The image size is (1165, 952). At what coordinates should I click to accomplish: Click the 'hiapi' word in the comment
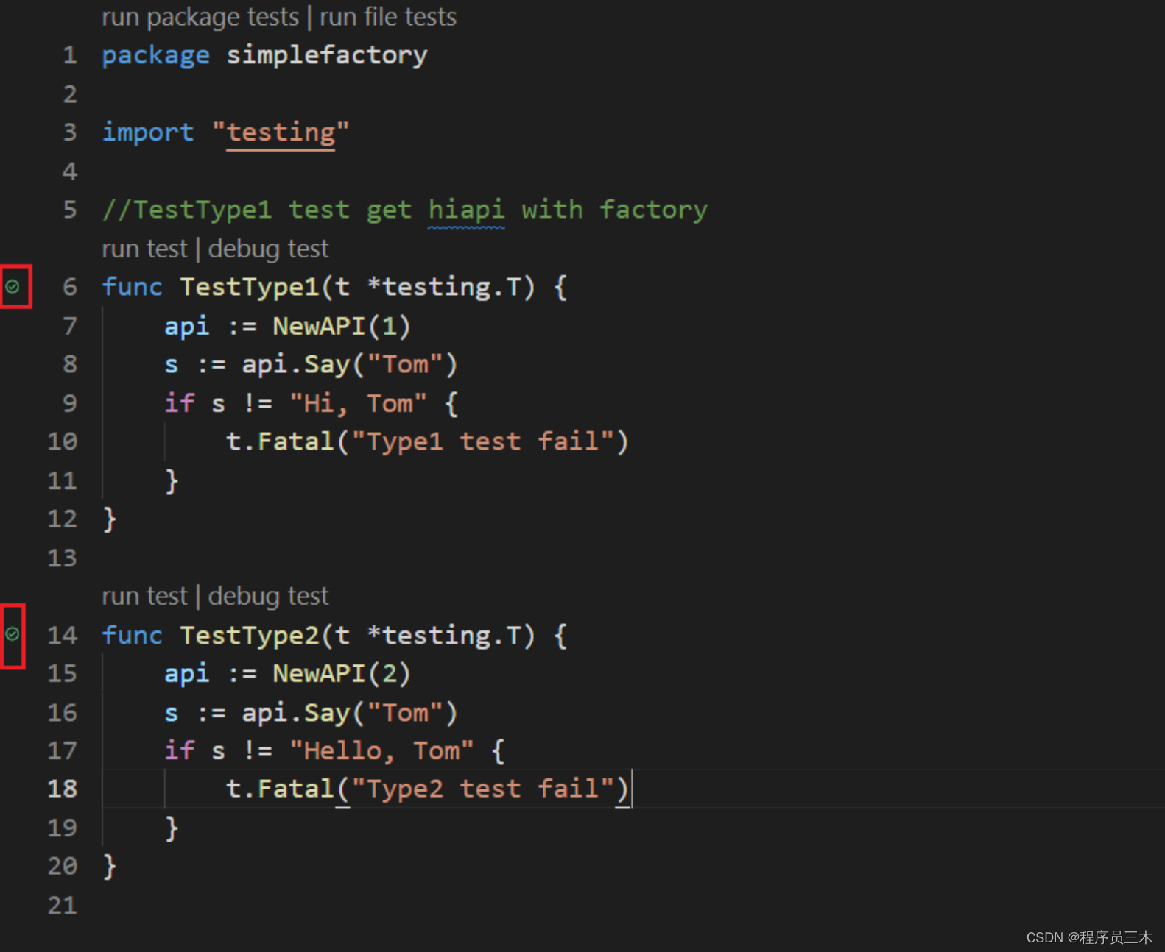click(467, 210)
